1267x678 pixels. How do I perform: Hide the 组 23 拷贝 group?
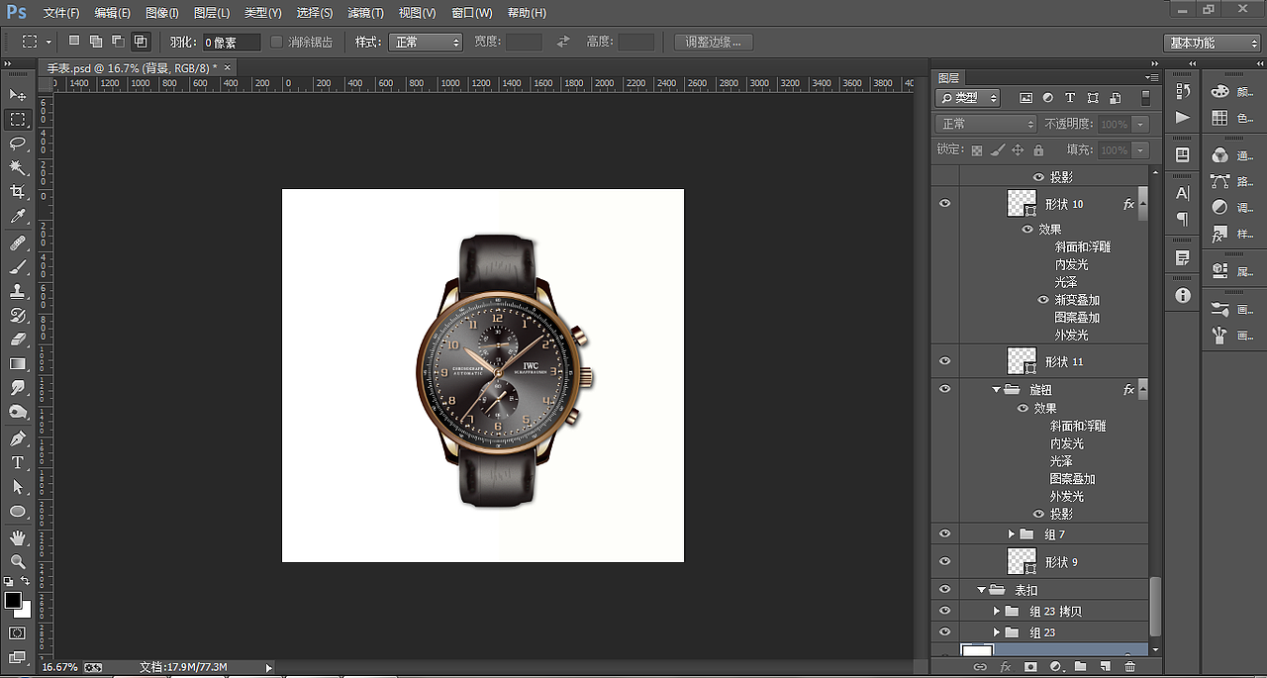tap(944, 611)
